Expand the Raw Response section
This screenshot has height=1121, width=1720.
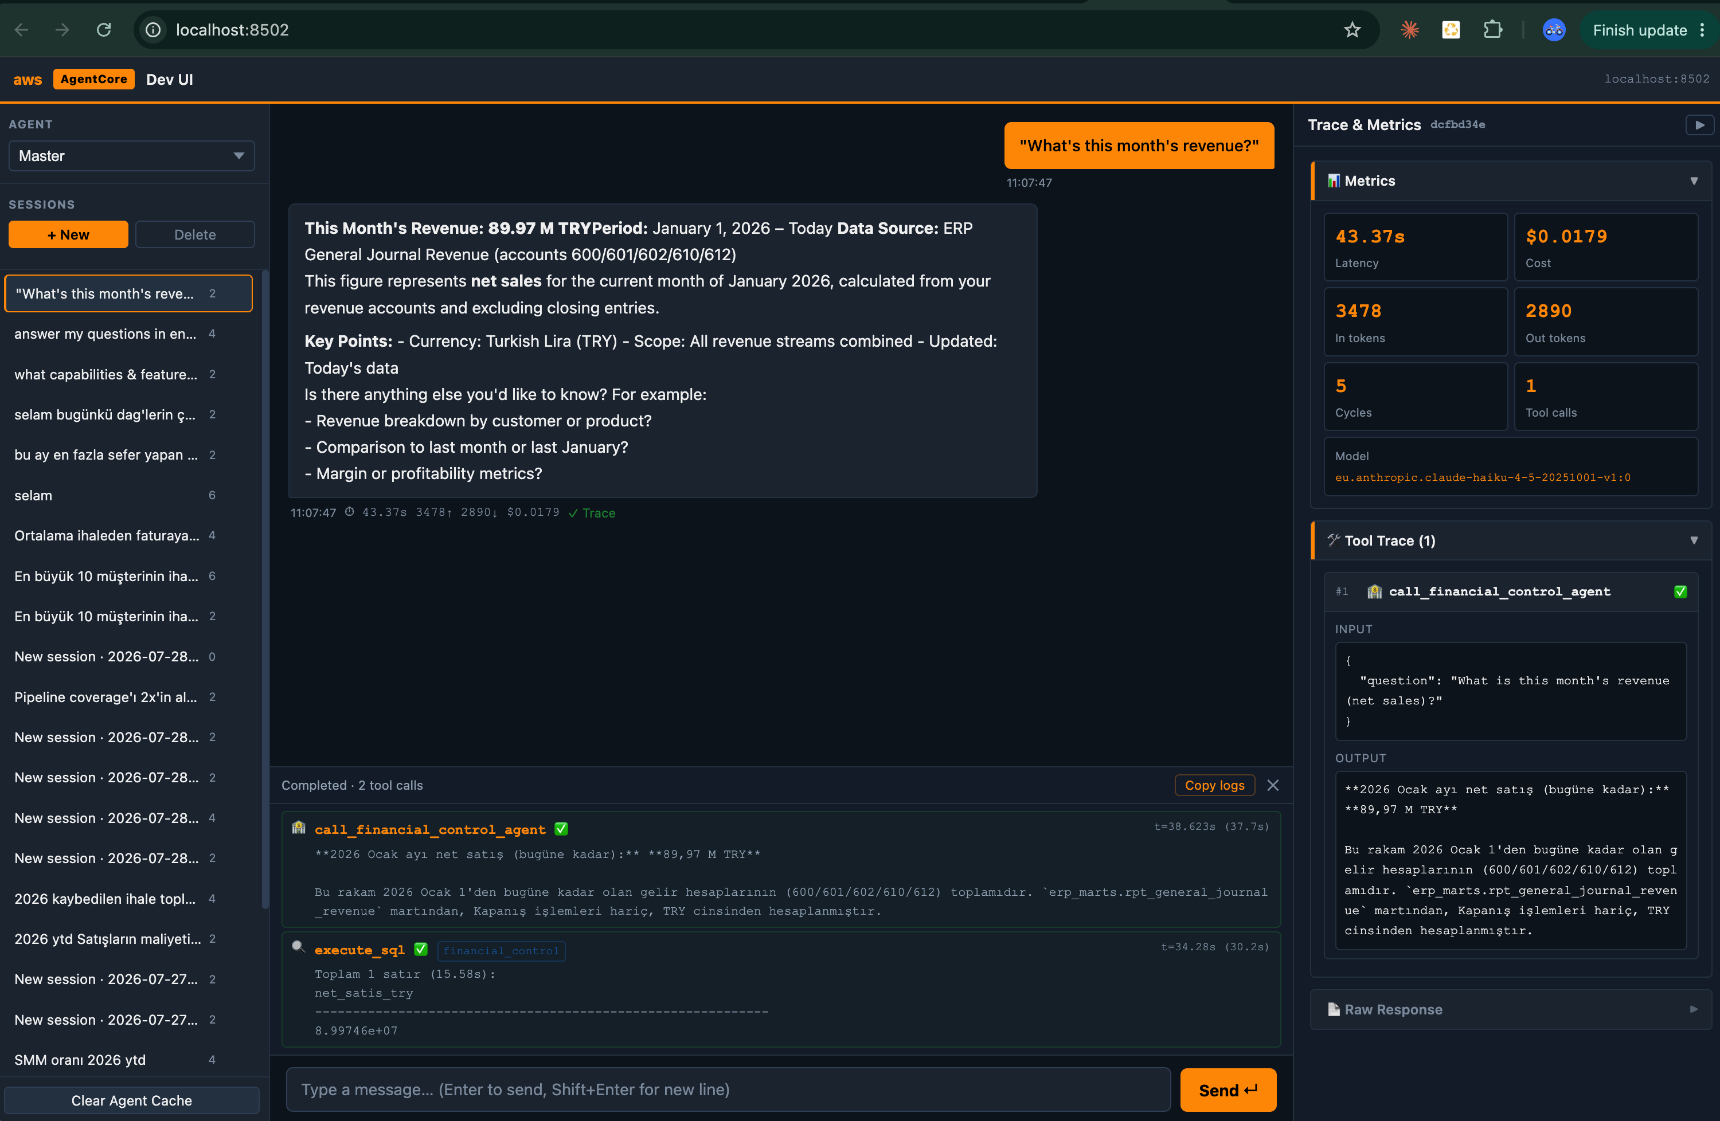point(1693,1009)
